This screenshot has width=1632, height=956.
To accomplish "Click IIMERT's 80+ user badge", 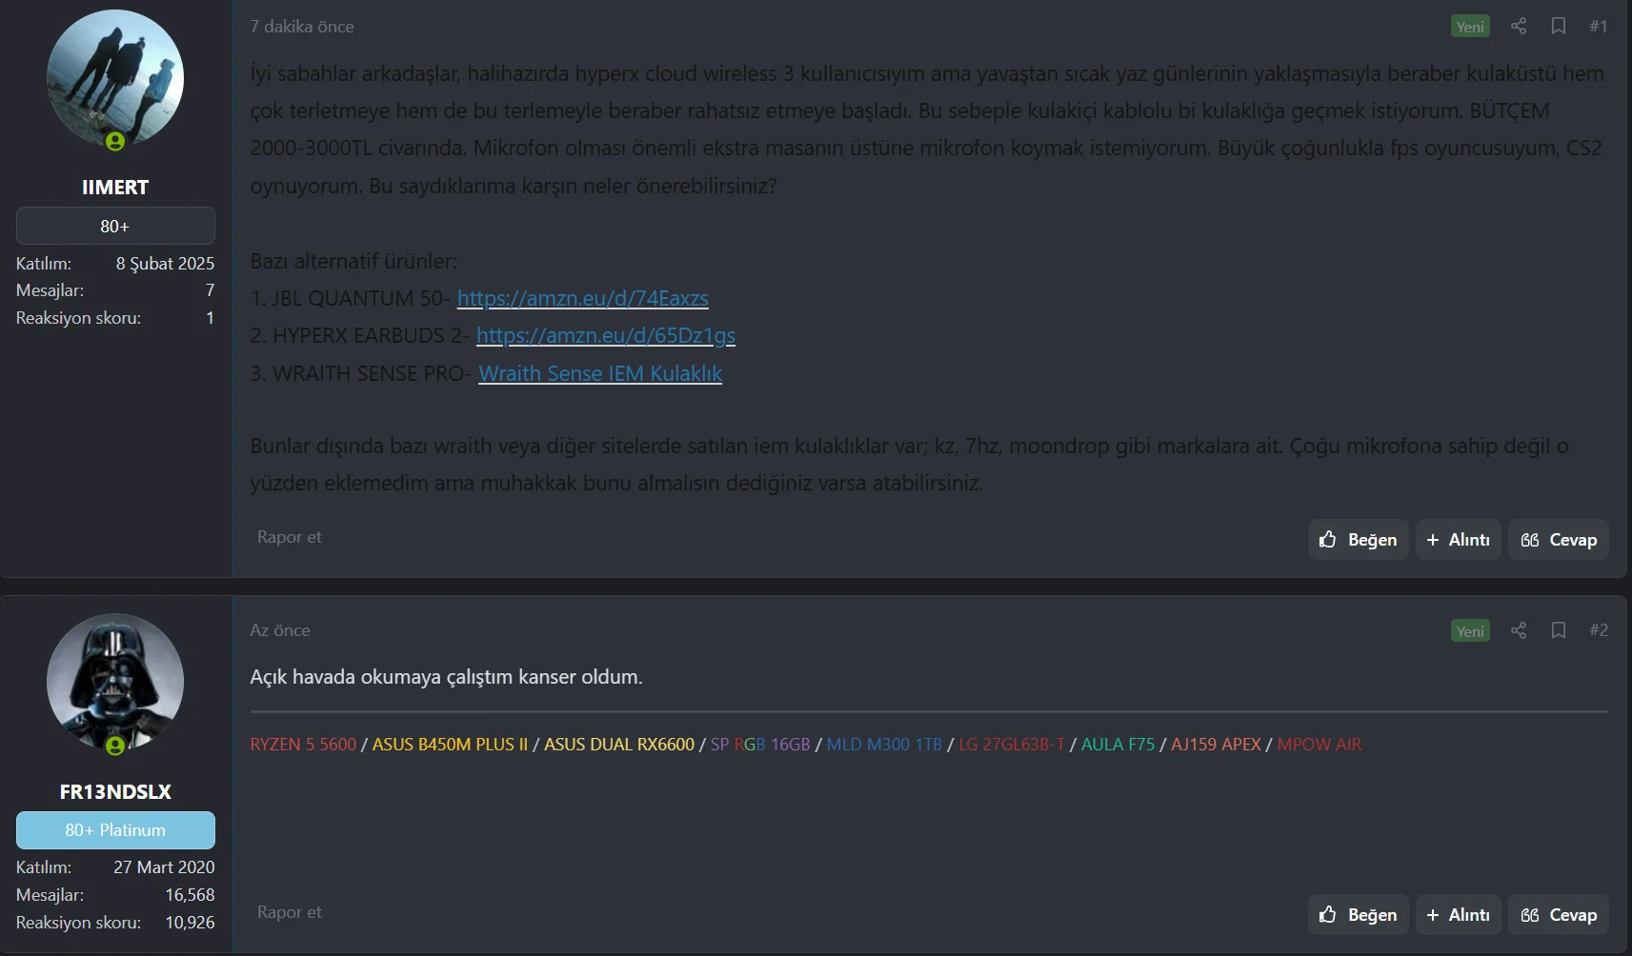I will (x=115, y=226).
